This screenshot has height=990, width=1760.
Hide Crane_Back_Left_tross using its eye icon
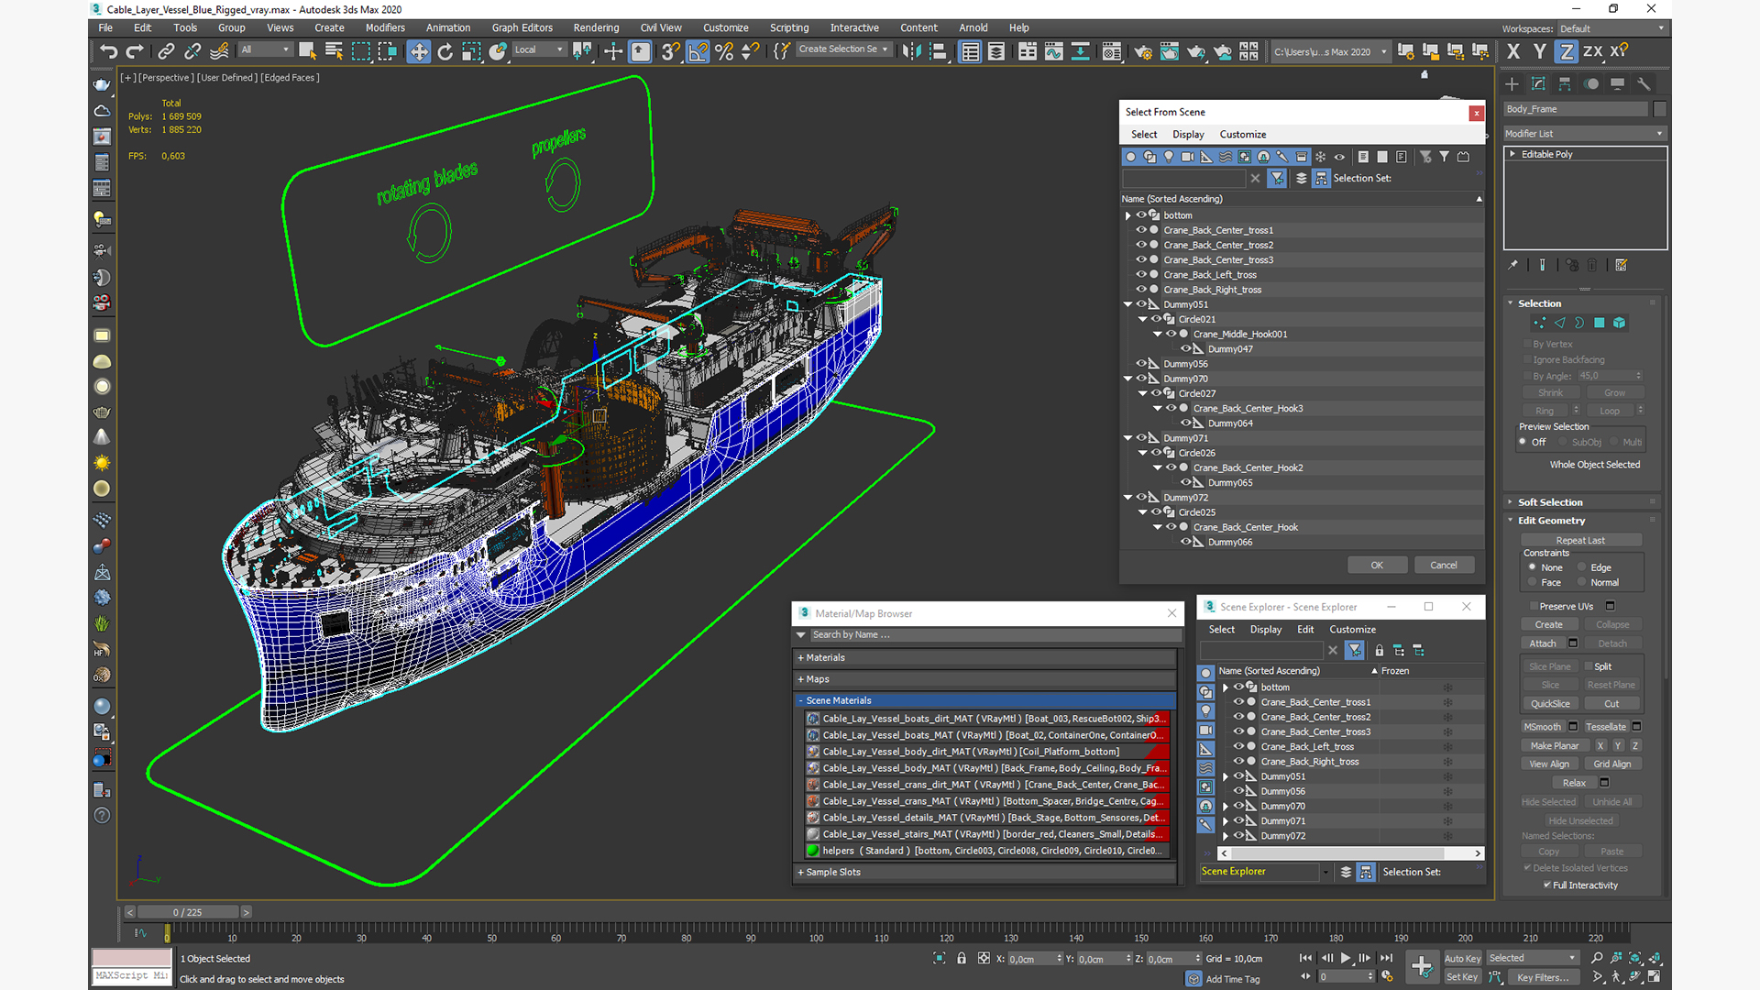(x=1141, y=274)
